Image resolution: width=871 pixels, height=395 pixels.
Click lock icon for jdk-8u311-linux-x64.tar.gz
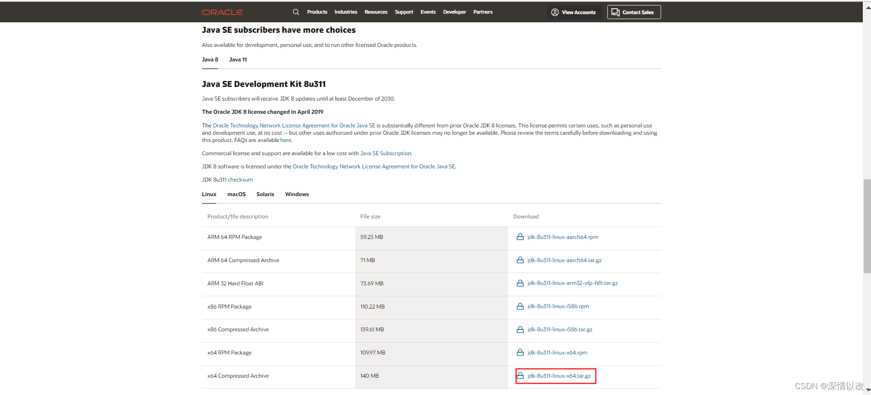click(x=520, y=375)
